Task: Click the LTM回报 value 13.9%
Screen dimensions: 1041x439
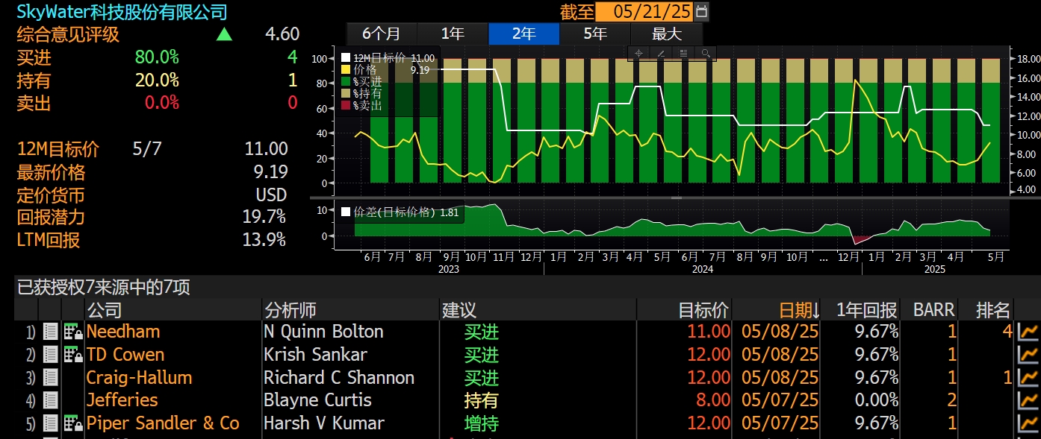Action: [264, 239]
